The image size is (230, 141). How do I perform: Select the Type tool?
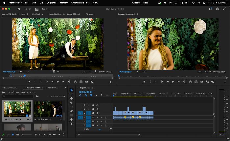(71, 124)
